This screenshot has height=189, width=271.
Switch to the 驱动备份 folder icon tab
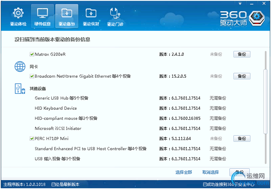[67, 17]
